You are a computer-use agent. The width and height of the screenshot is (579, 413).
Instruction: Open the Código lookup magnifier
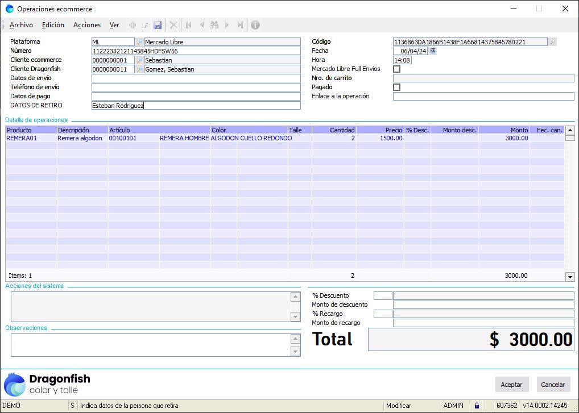pyautogui.click(x=552, y=42)
